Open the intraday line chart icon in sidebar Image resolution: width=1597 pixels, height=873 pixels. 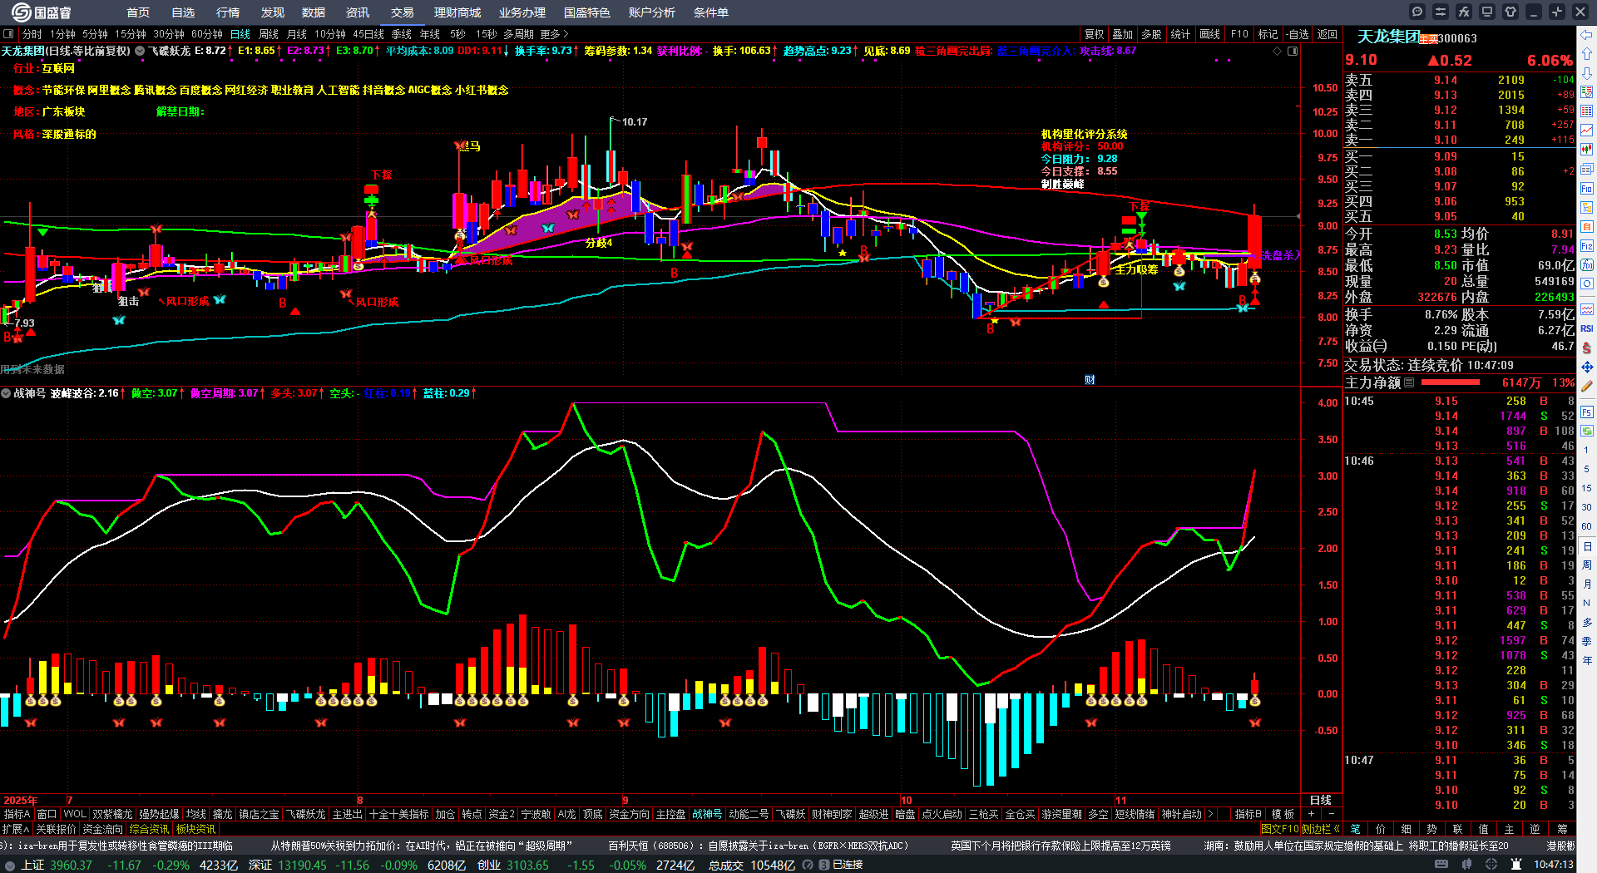tap(1587, 130)
